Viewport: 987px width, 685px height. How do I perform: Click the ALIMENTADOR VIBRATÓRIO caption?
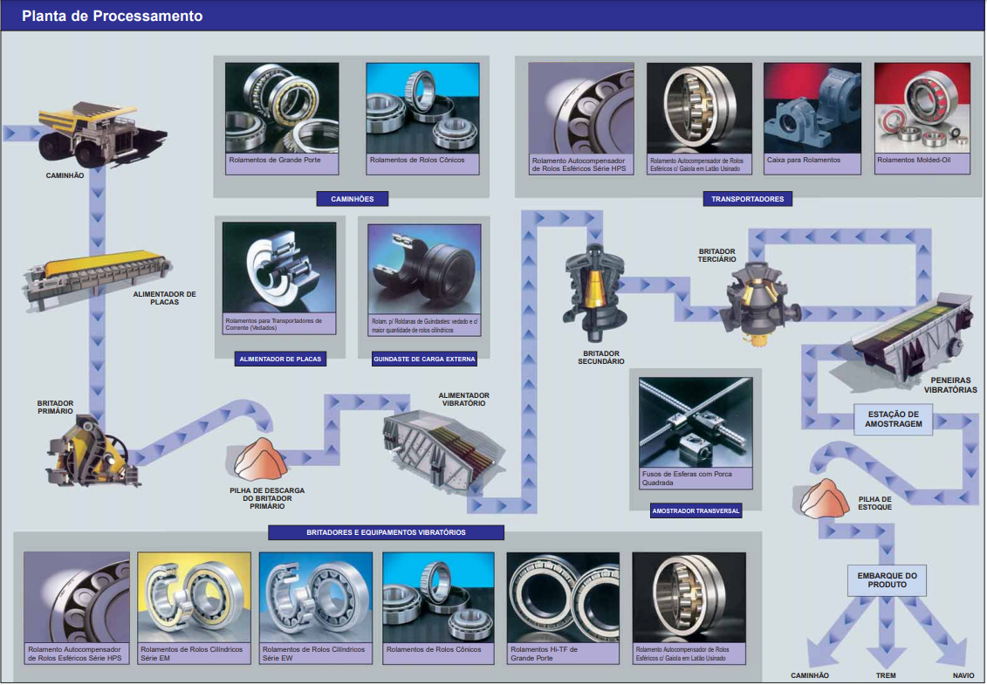click(x=464, y=399)
